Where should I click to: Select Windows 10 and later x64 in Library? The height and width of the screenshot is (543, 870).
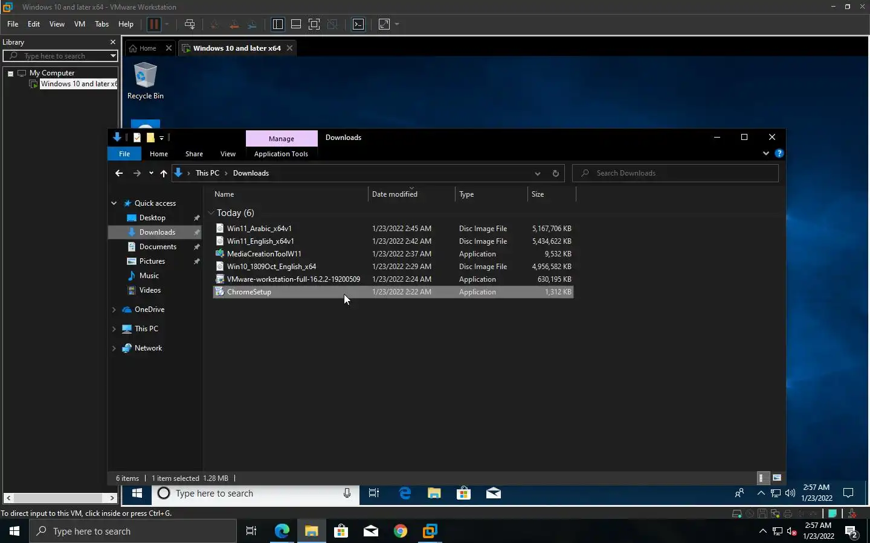point(78,84)
